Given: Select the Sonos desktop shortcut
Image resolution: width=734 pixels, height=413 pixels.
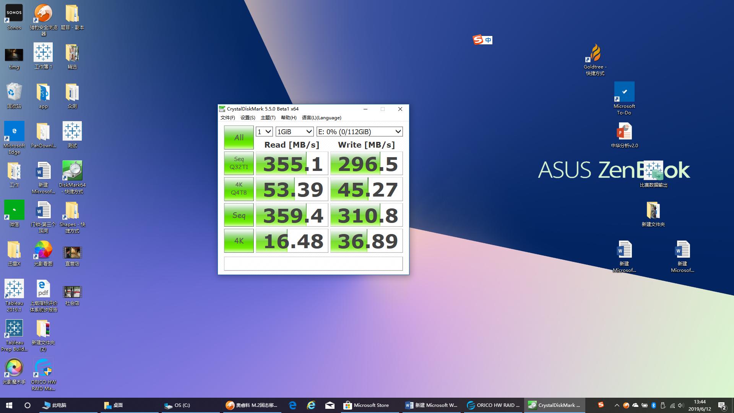Looking at the screenshot, I should point(14,14).
